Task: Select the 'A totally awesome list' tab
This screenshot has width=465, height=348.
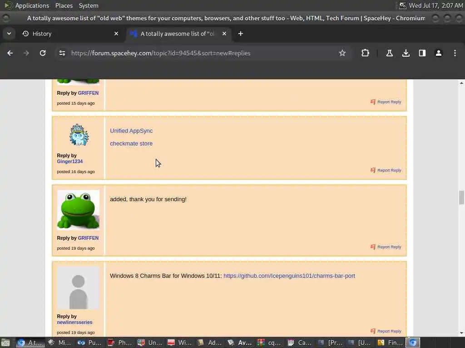Action: click(x=179, y=34)
